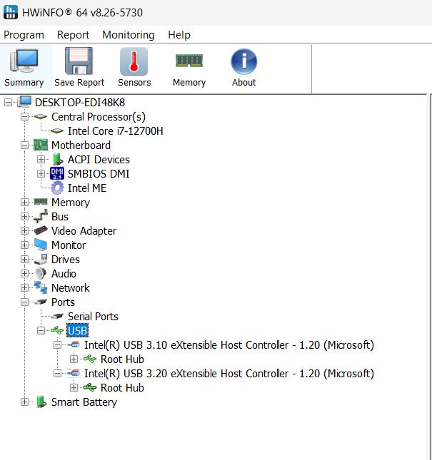
Task: Click the Central Processor(s) chip icon
Action: pos(41,117)
